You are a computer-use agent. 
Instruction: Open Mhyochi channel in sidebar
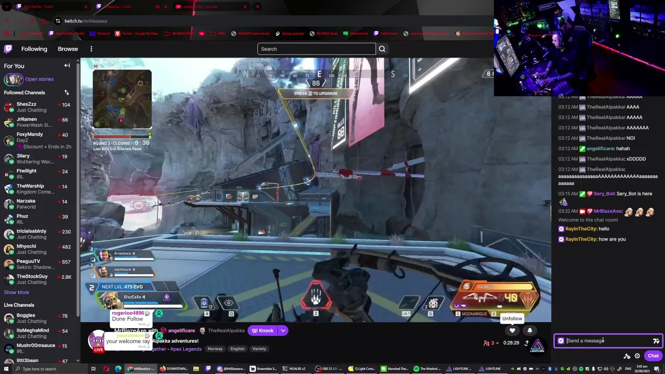pyautogui.click(x=37, y=249)
